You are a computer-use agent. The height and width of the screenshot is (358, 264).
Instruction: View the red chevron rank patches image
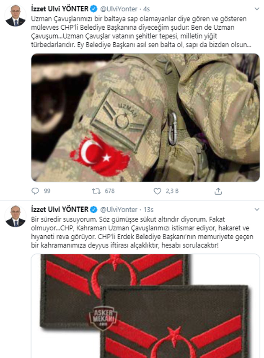click(x=145, y=306)
